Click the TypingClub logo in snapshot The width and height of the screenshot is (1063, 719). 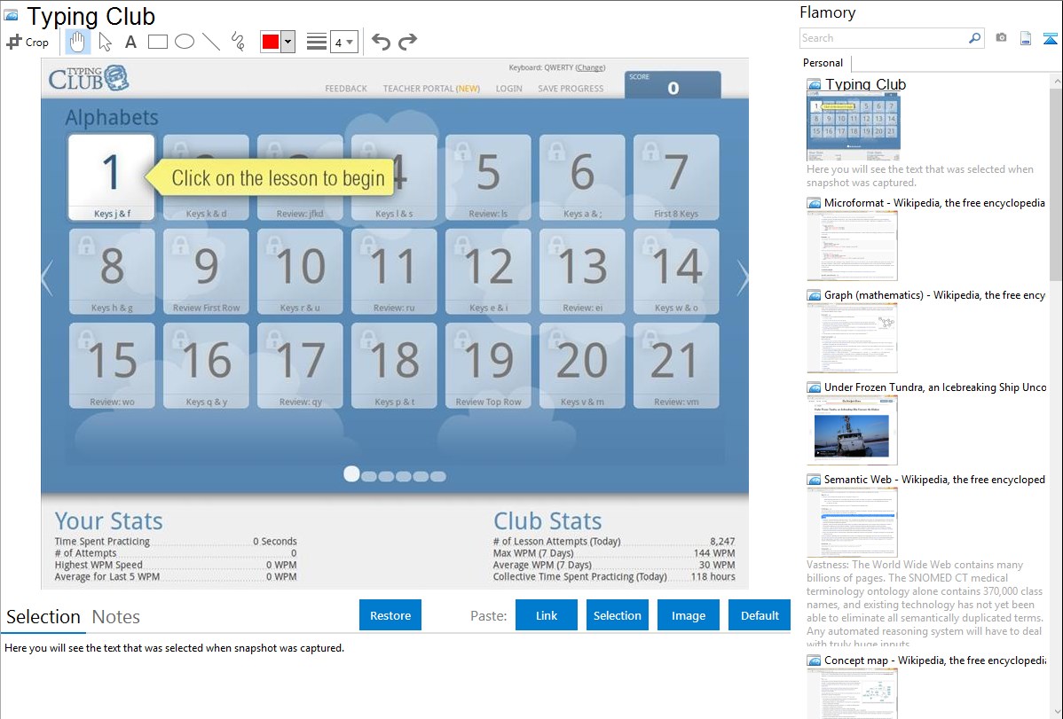click(x=89, y=79)
